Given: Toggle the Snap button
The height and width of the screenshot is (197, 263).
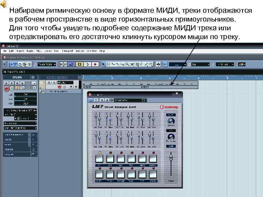Looking at the screenshot, I should tap(165, 64).
